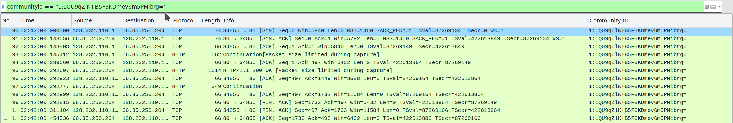This screenshot has height=123, width=733.
Task: Click the display filter bookmark icon
Action: point(3,7)
